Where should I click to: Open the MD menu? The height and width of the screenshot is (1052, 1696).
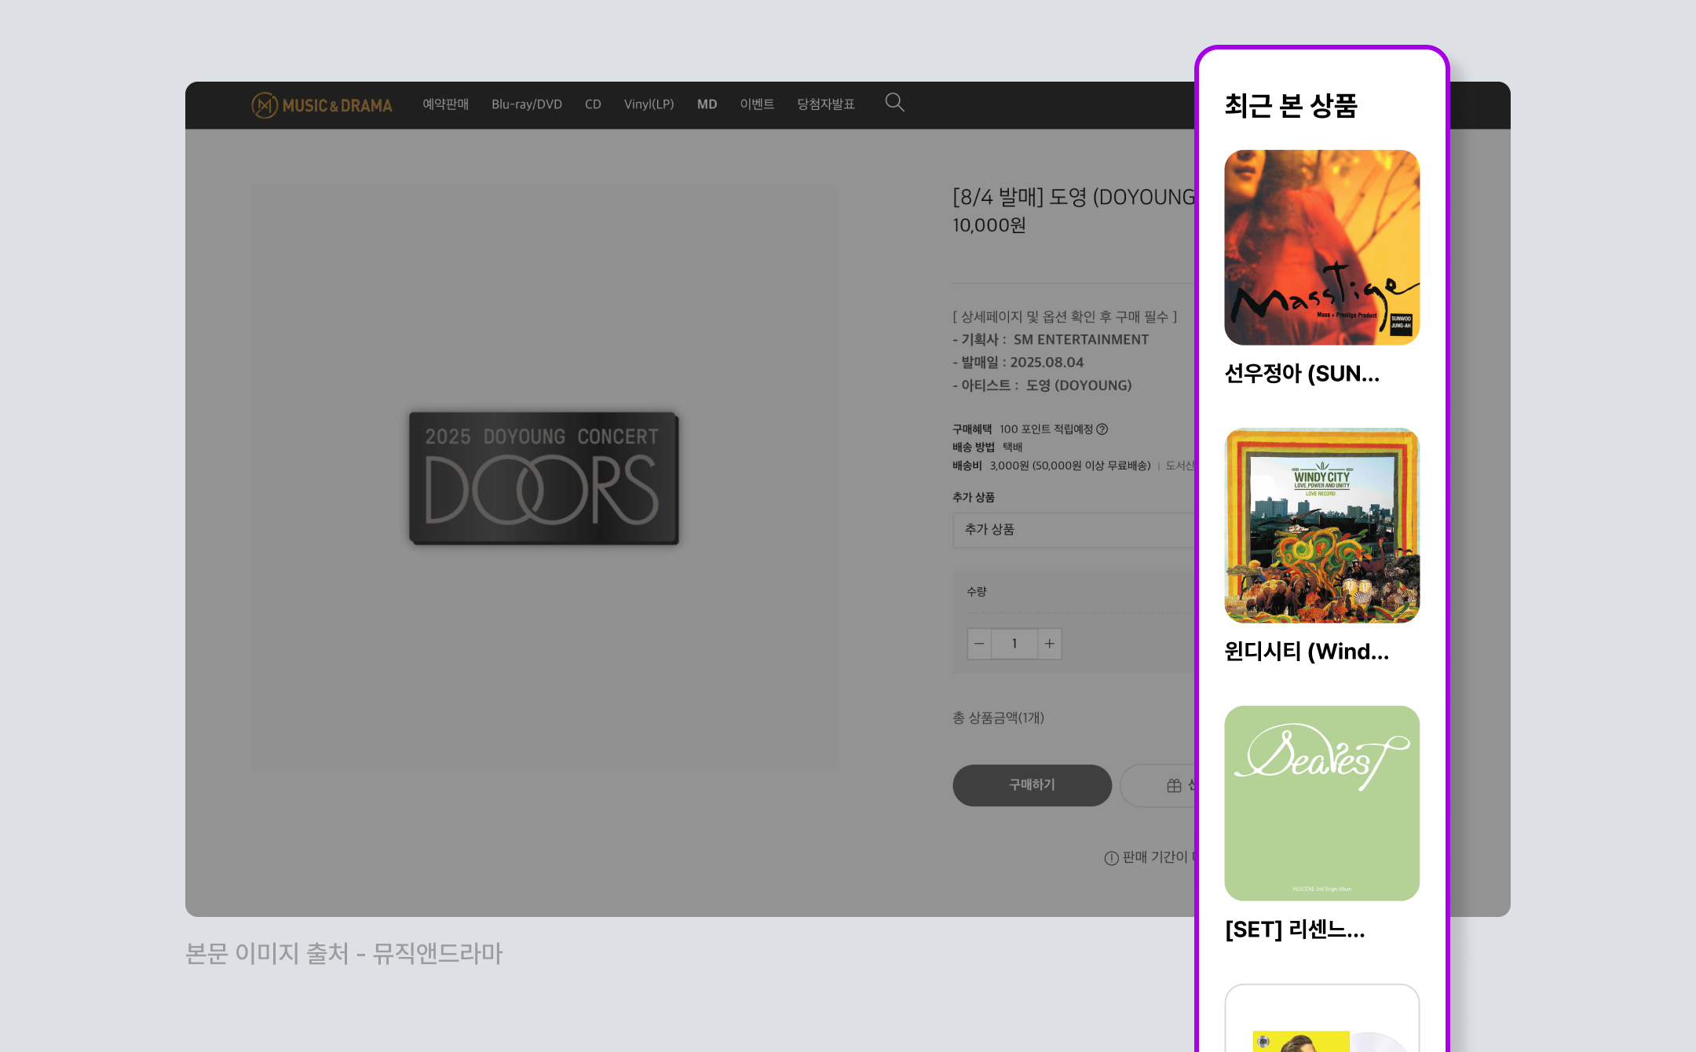pyautogui.click(x=707, y=104)
